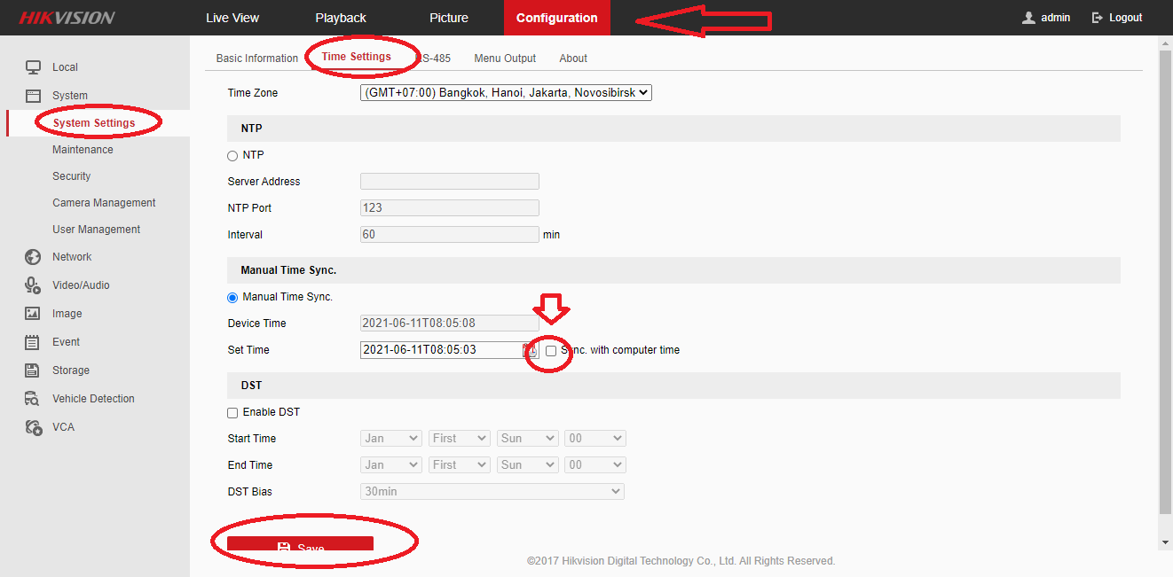
Task: Open the Start Time weekday dropdown showing Sun
Action: coord(528,439)
